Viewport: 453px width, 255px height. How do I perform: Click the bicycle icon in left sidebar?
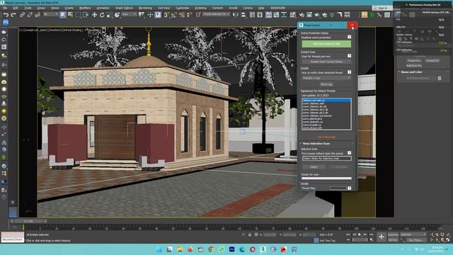coord(4,142)
